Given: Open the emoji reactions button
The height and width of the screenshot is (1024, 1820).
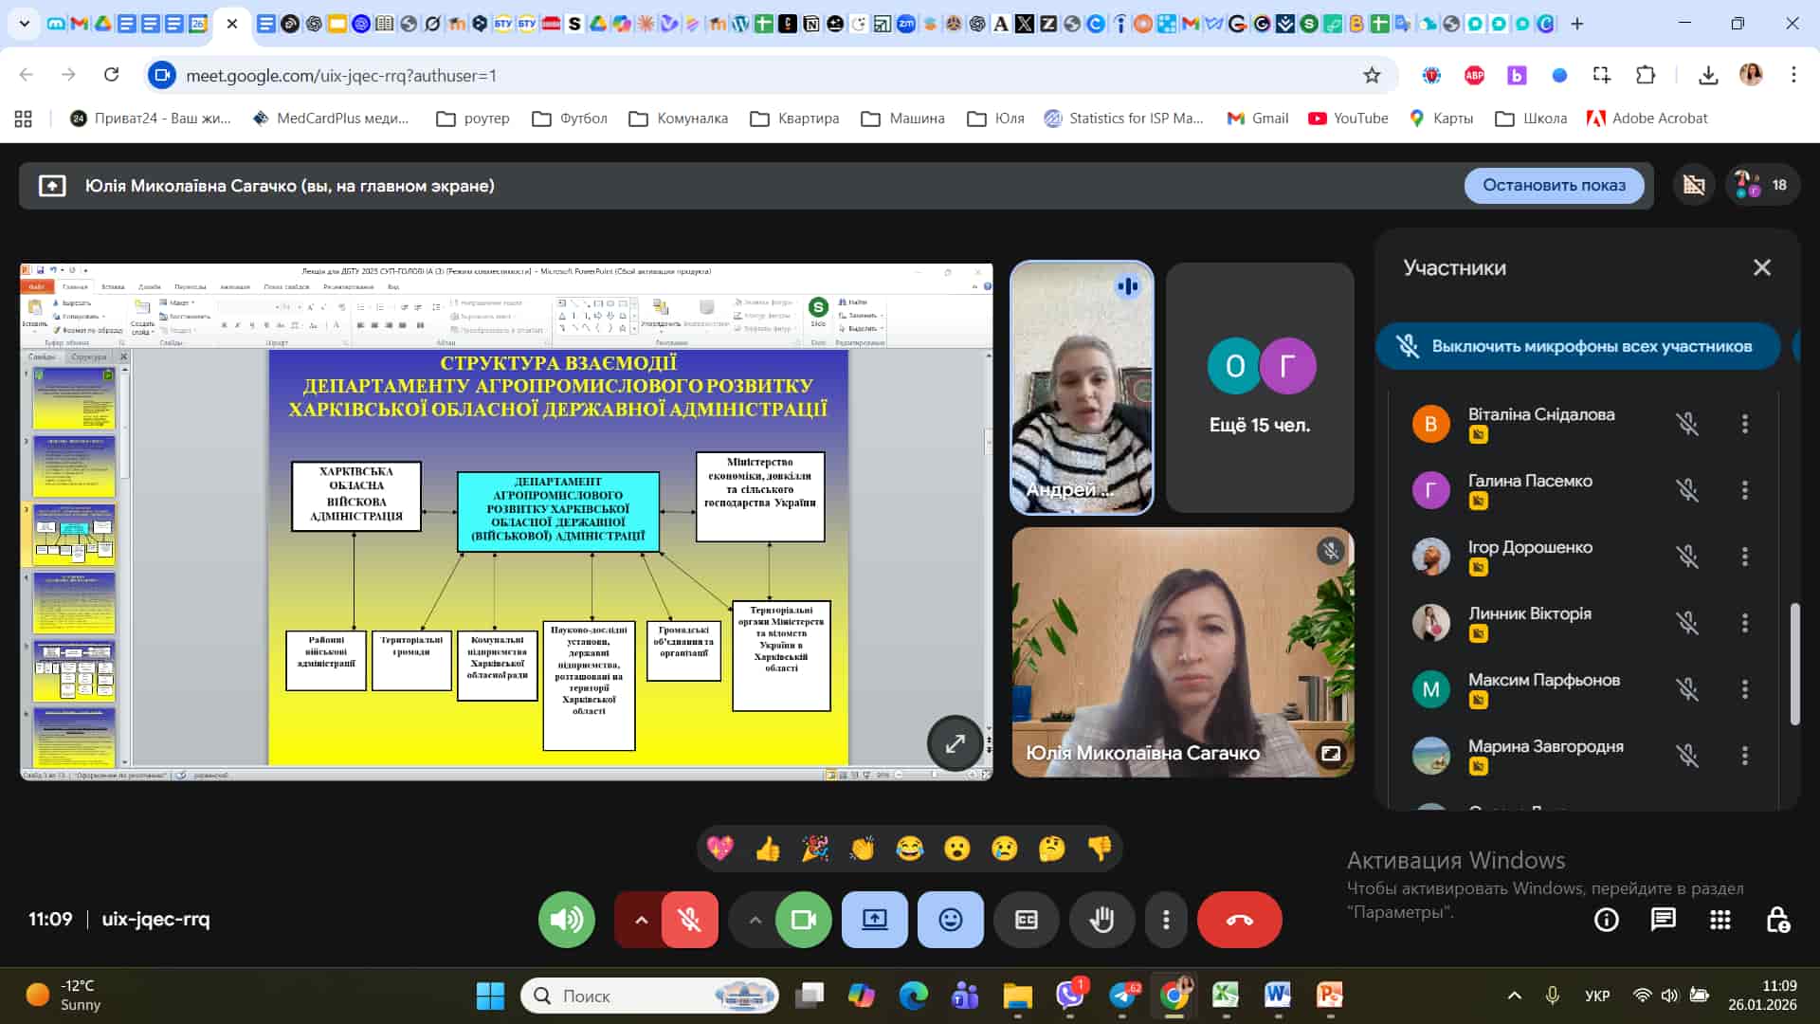Looking at the screenshot, I should pyautogui.click(x=950, y=920).
